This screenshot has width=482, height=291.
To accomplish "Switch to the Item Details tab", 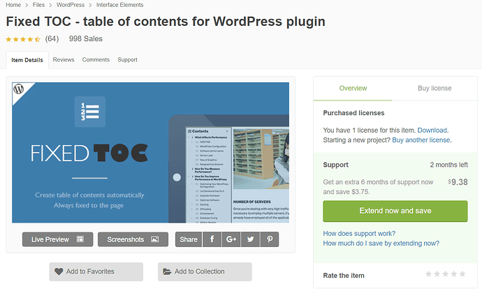I will pyautogui.click(x=27, y=60).
